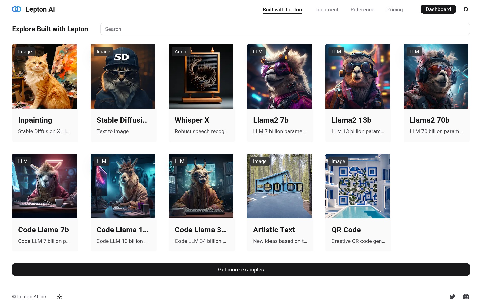The image size is (482, 306).
Task: Click the Explore Built with Lepton heading
Action: point(50,29)
